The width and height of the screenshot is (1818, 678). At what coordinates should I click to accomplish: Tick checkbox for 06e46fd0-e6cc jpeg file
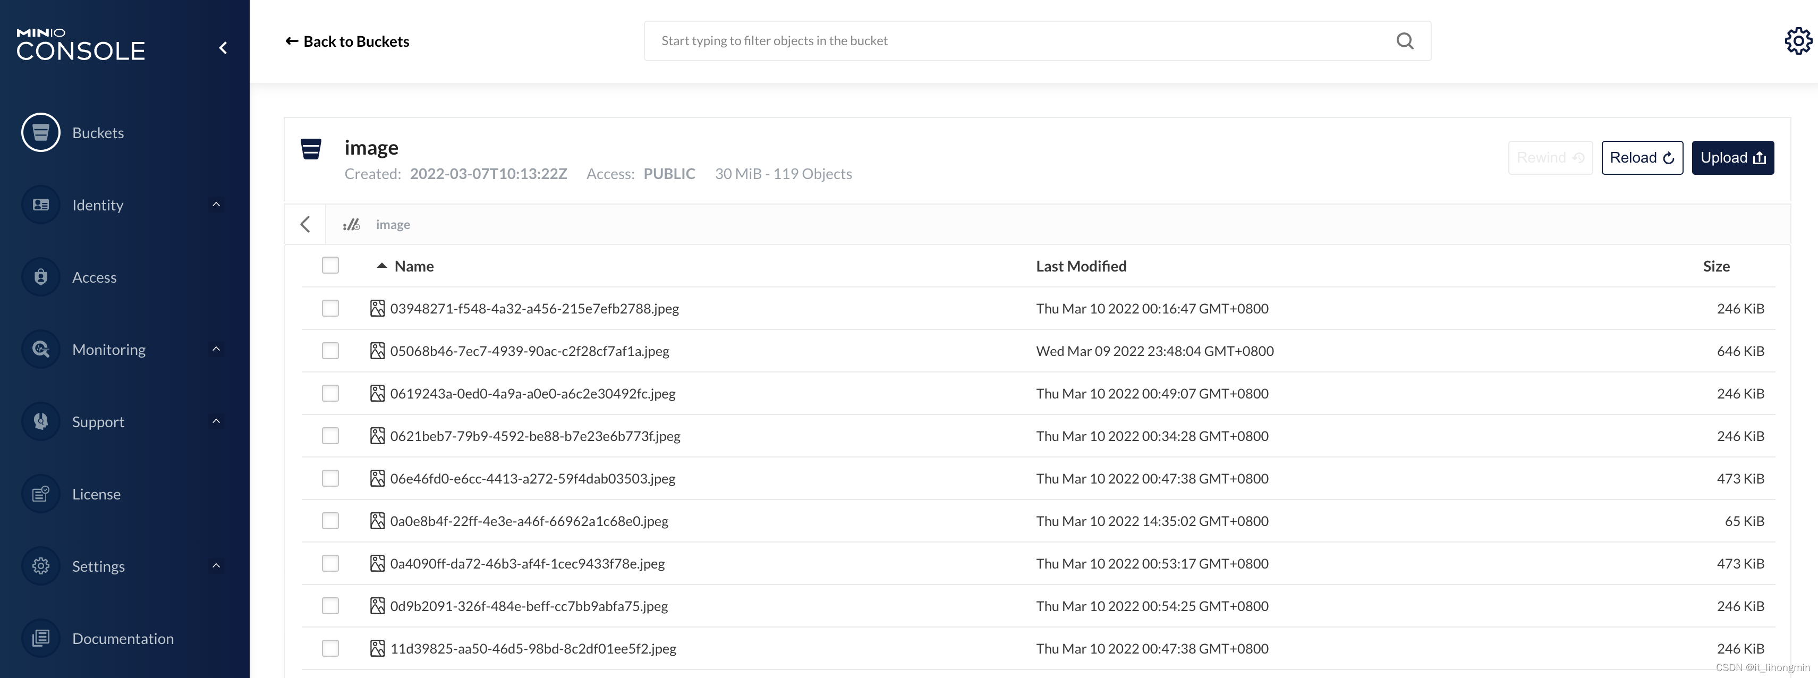point(330,478)
